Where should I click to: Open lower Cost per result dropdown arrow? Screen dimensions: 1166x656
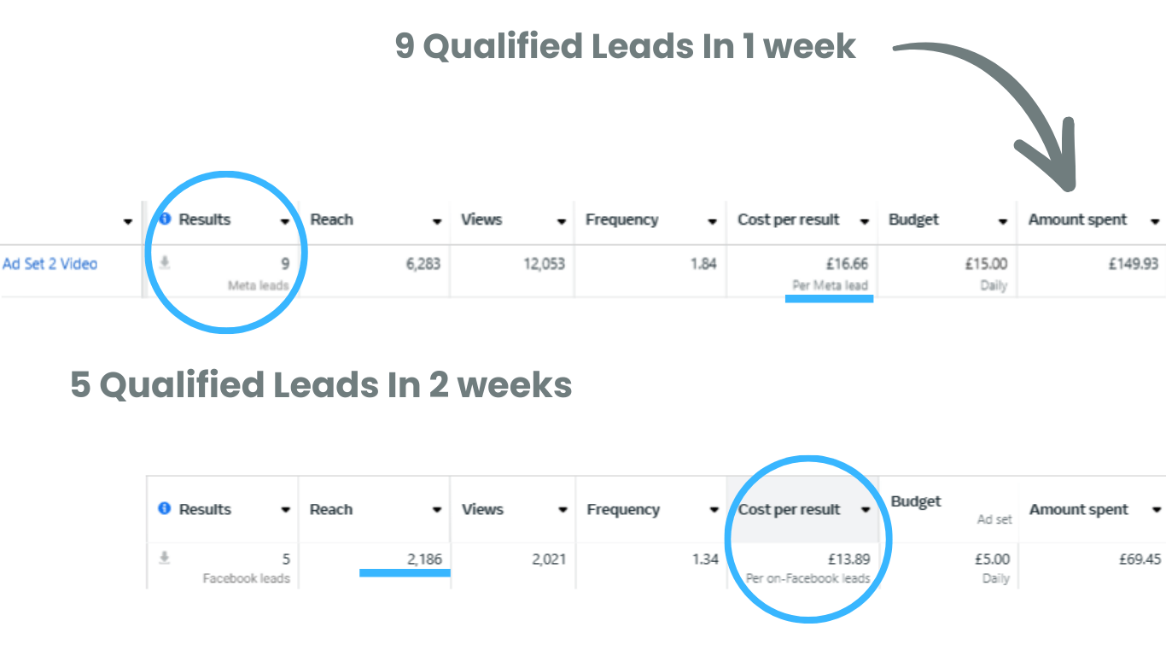tap(866, 510)
